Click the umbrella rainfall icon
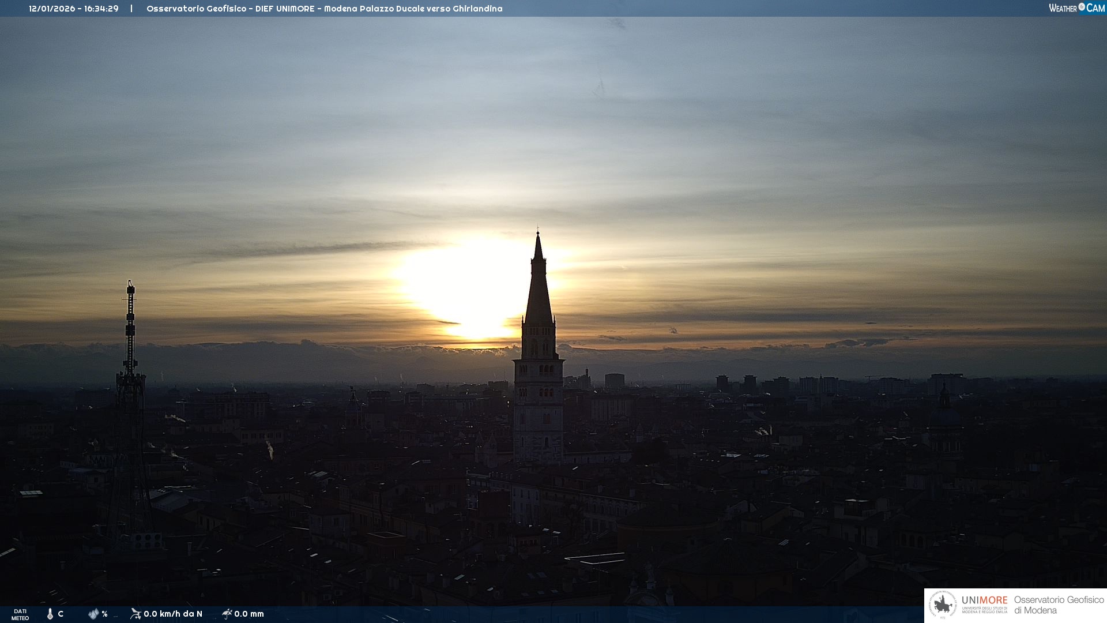 (x=227, y=614)
